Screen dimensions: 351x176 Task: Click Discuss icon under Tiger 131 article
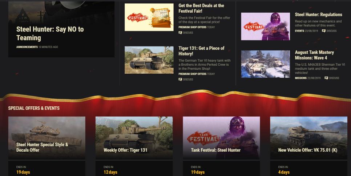pos(180,79)
